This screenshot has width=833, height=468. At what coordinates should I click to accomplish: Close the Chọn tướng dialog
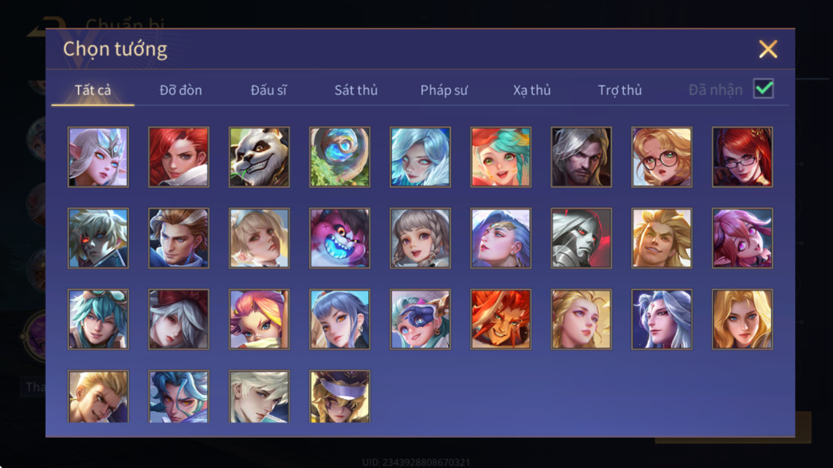[768, 49]
